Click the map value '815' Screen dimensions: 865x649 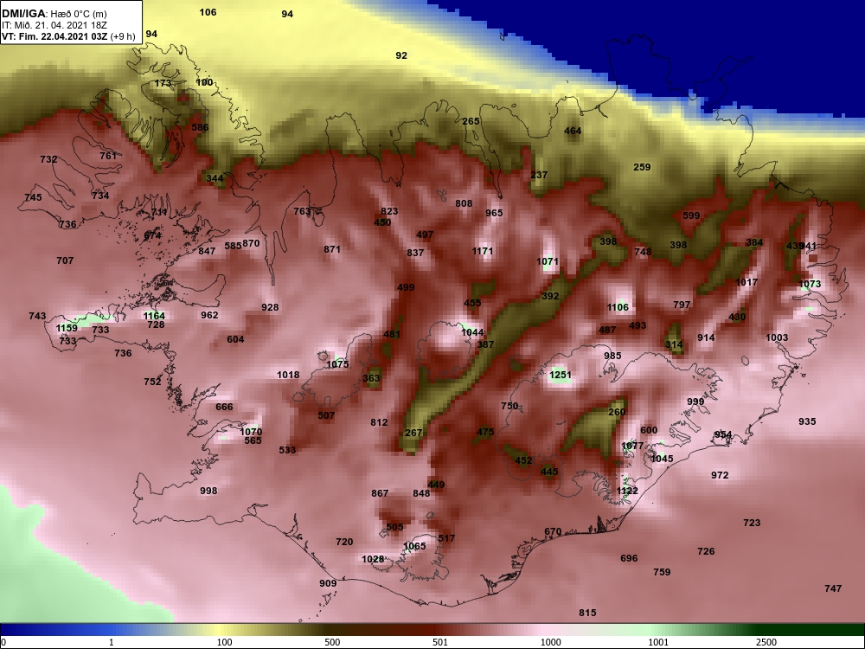pos(587,612)
